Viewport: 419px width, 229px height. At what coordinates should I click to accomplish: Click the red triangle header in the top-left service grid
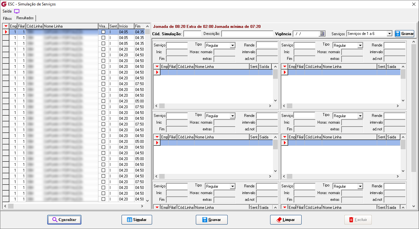coord(157,67)
